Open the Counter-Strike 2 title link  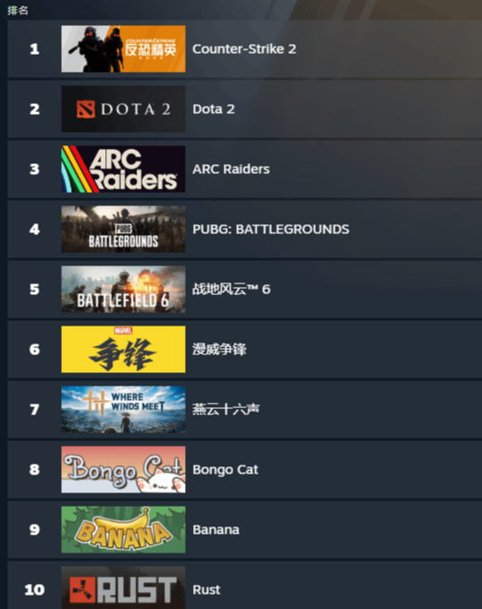[x=244, y=49]
